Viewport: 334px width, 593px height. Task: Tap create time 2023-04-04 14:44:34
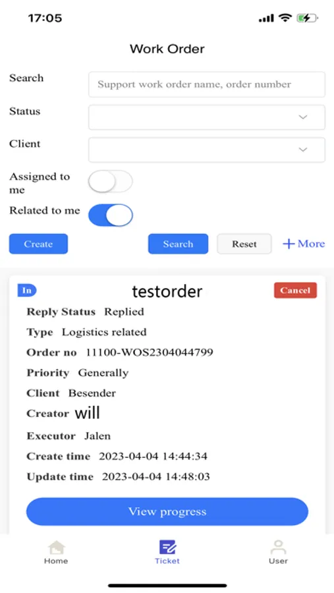[x=153, y=456]
